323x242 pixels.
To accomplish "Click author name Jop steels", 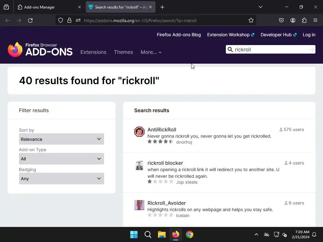I will [x=187, y=182].
